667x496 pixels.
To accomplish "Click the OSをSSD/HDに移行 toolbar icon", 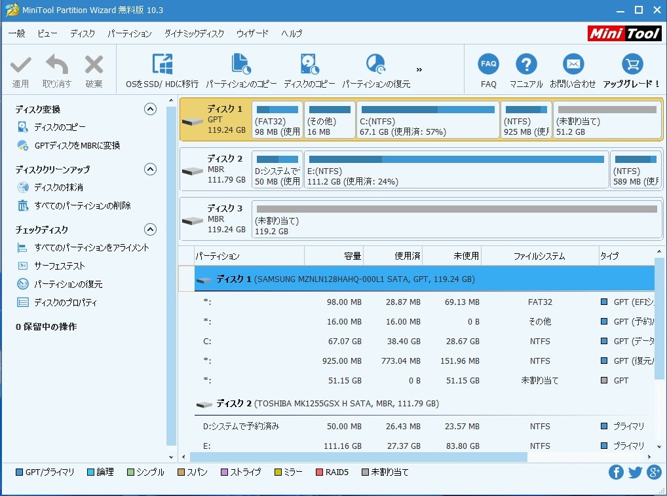I will click(162, 65).
